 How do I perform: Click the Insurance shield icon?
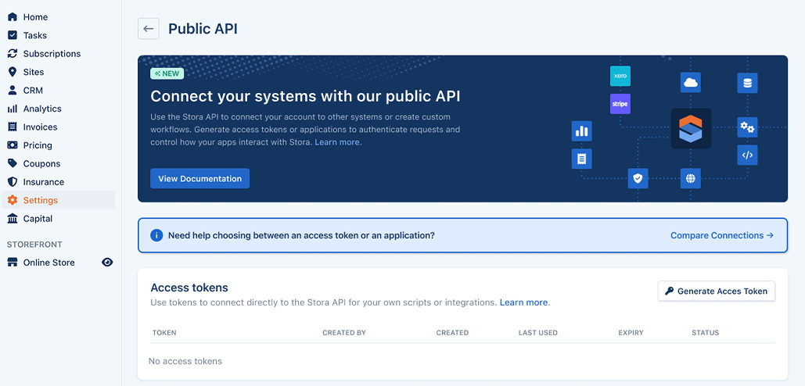pyautogui.click(x=13, y=182)
